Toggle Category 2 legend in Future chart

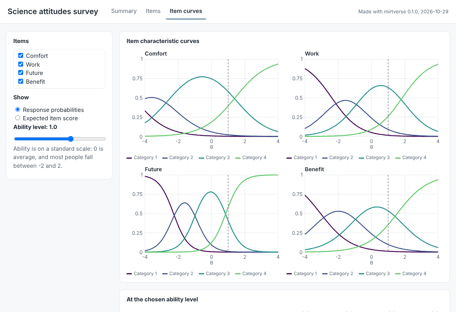coord(178,274)
